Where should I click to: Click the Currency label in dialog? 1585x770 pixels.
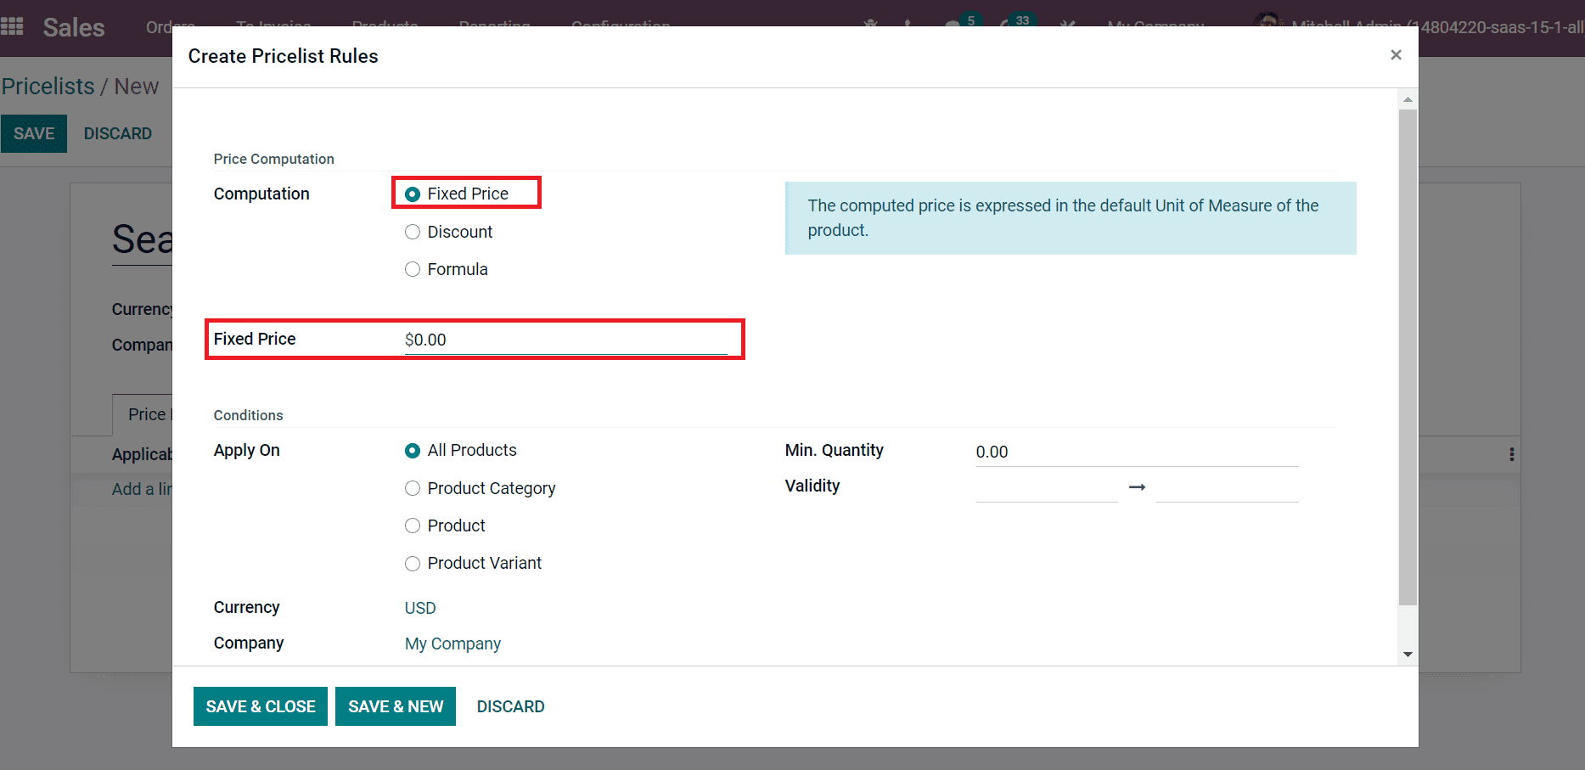247,607
